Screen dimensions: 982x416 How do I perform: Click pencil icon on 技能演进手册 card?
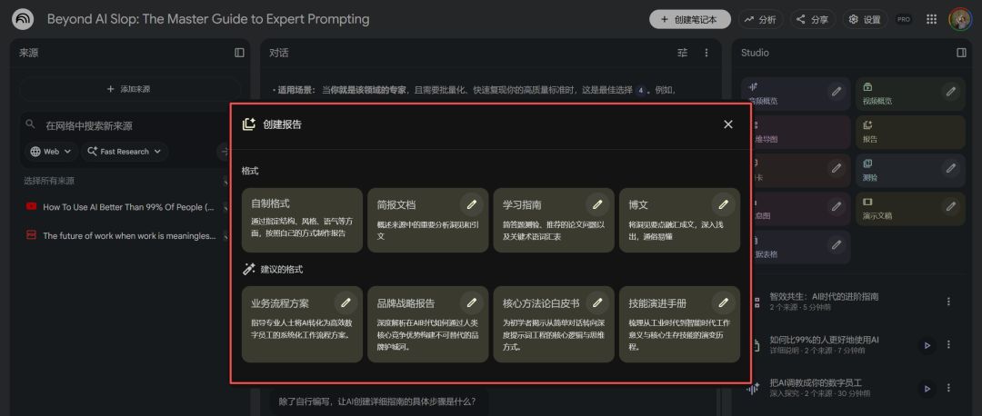723,302
